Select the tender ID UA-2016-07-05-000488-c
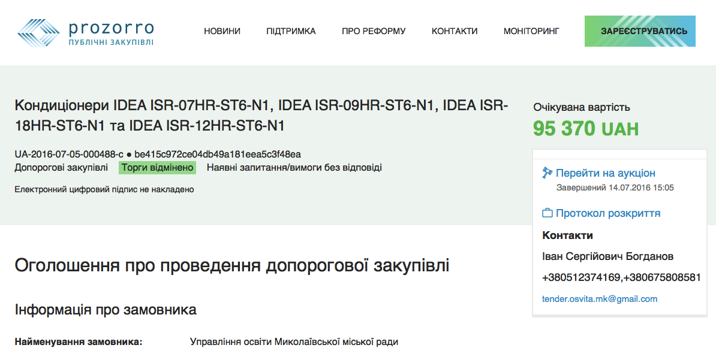The image size is (716, 351). [69, 154]
